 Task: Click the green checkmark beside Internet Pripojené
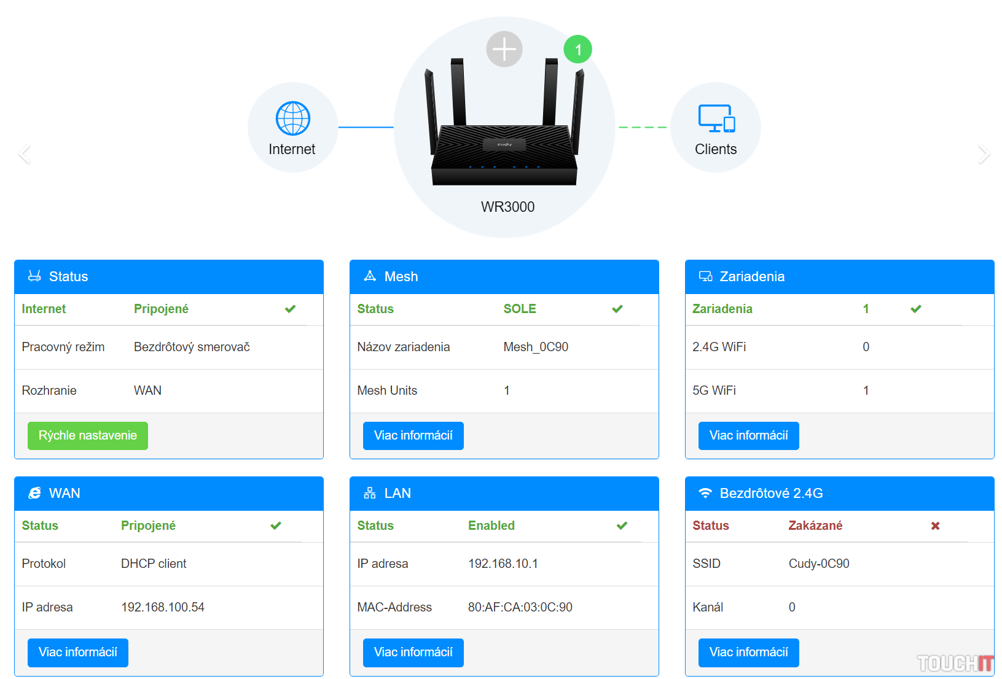click(291, 309)
